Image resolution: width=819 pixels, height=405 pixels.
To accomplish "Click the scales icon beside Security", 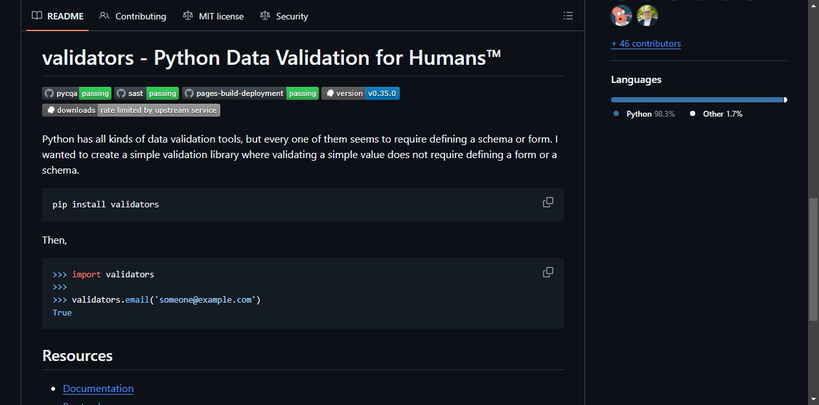I will 264,16.
